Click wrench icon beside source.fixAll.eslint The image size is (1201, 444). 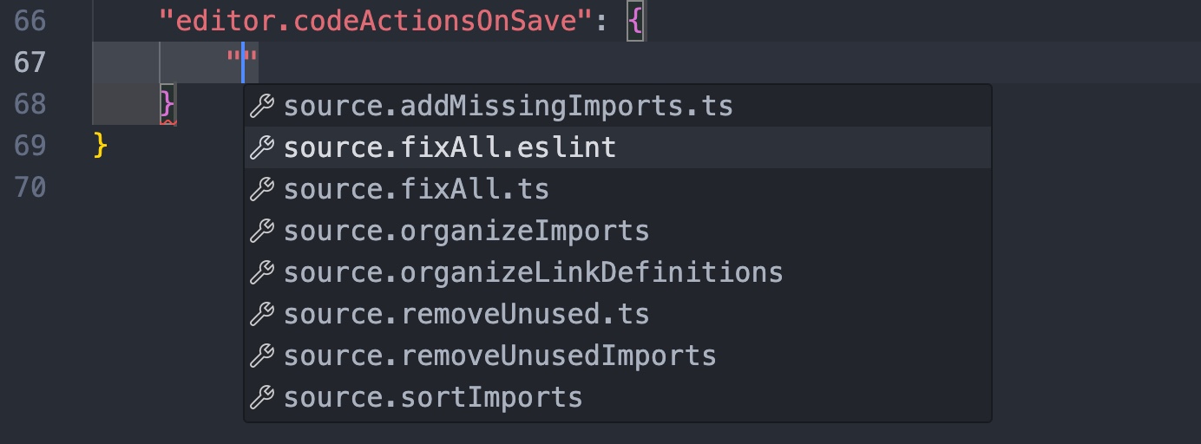point(262,148)
